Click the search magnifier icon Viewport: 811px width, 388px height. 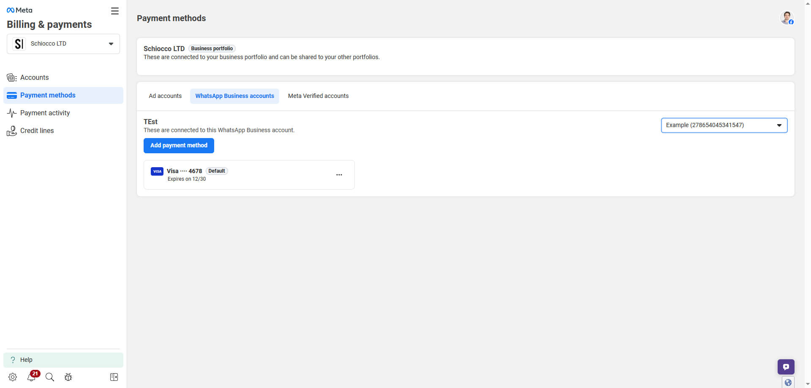(50, 377)
